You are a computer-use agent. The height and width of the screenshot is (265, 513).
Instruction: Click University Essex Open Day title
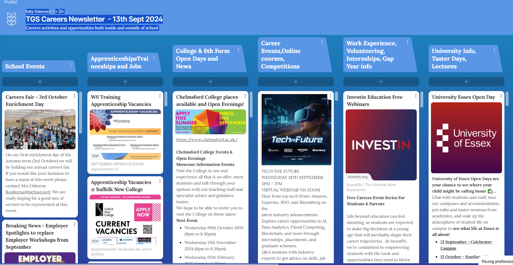[x=463, y=97]
